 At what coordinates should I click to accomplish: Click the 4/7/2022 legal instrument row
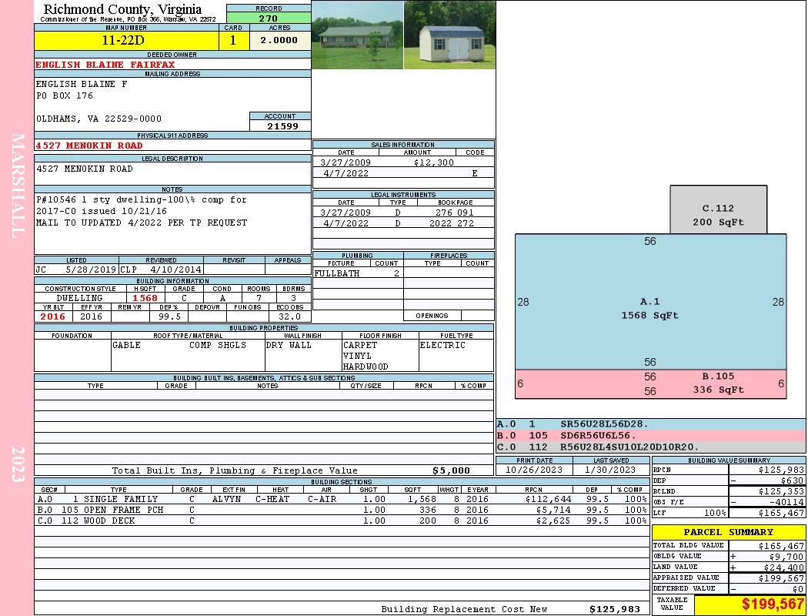coord(403,223)
